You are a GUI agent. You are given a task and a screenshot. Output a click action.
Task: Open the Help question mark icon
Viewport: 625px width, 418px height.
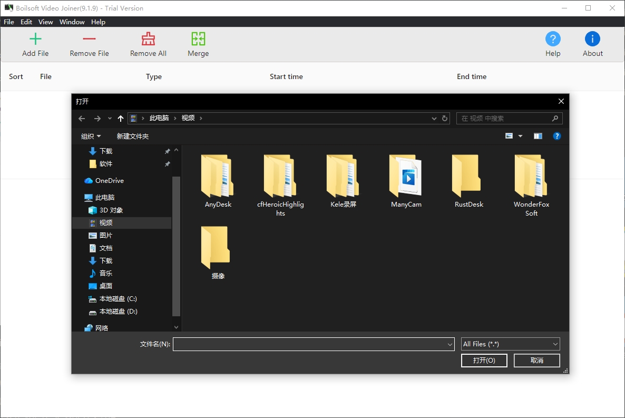[x=553, y=39]
